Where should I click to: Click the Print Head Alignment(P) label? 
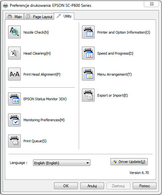42,74
